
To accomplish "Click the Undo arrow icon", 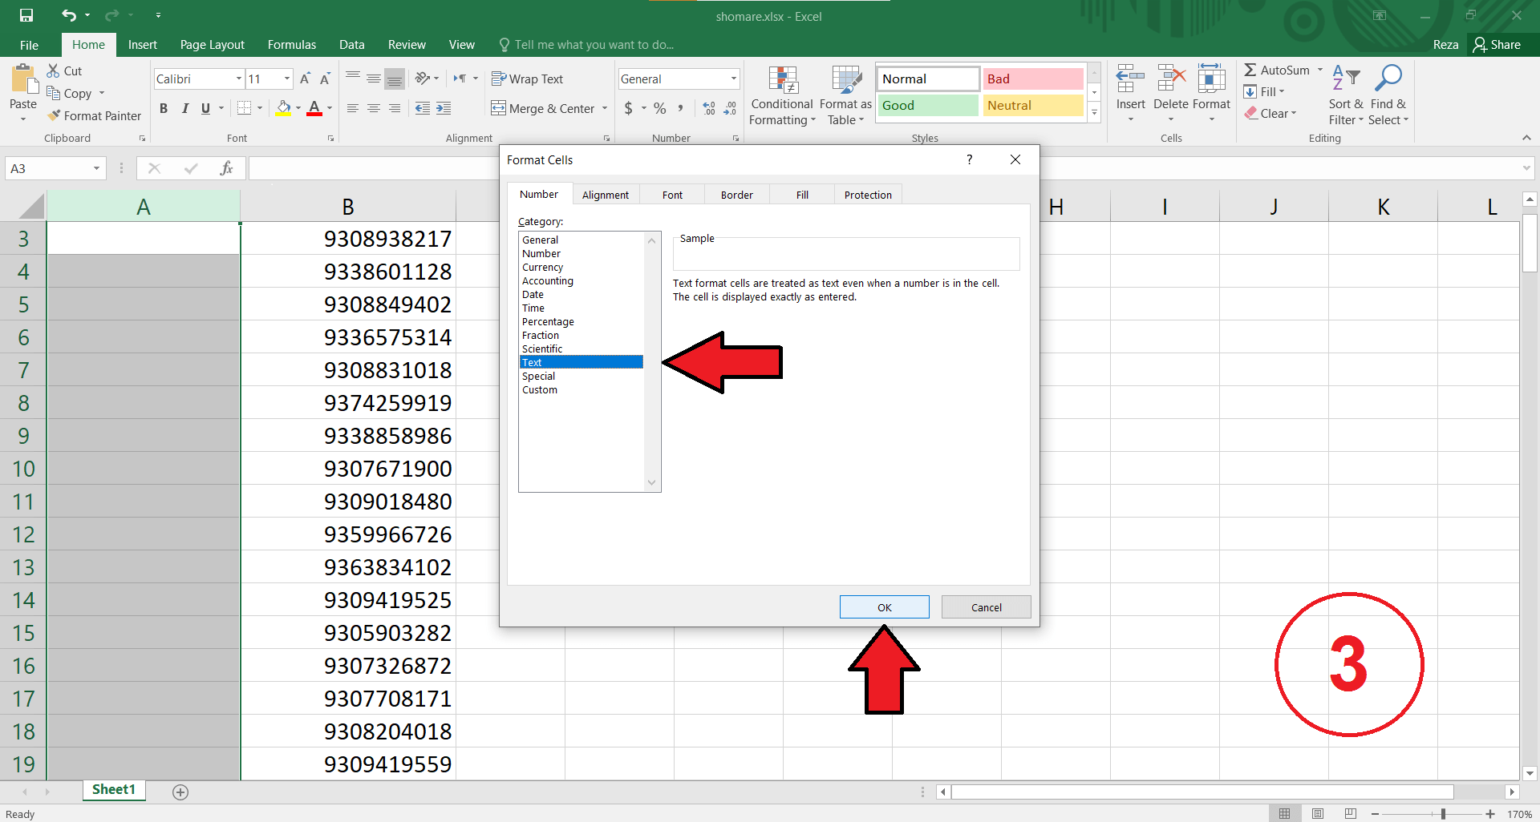I will pos(69,15).
